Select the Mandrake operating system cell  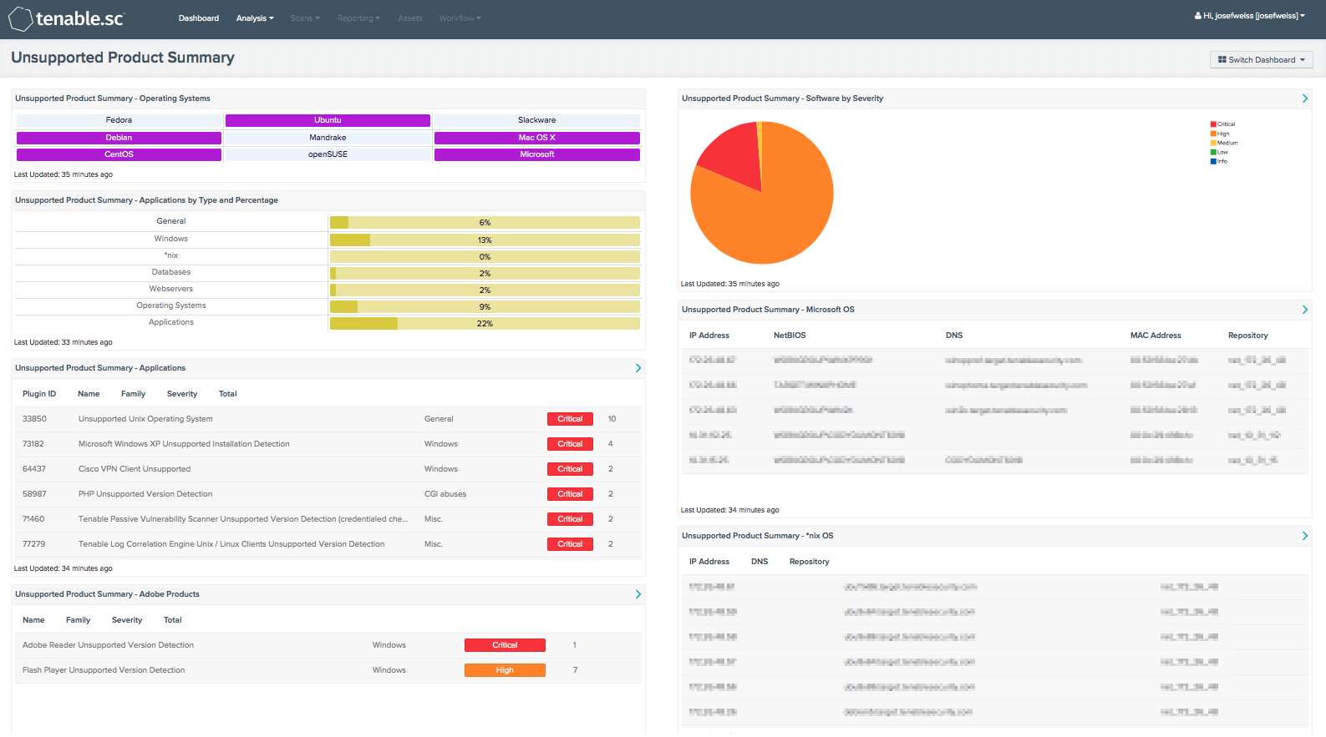coord(328,138)
